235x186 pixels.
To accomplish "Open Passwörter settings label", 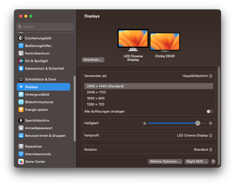I will tap(34, 146).
